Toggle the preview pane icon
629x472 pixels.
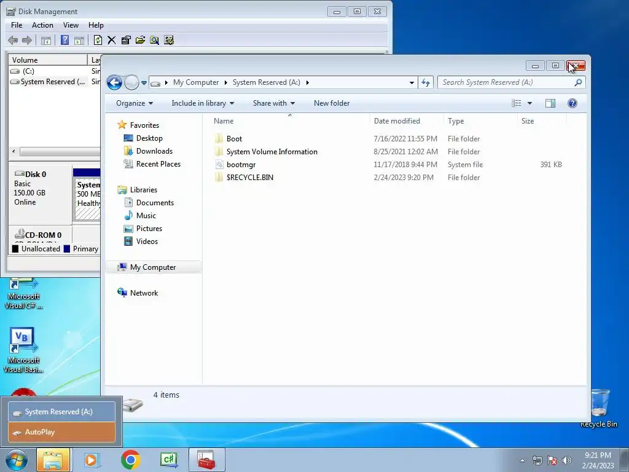[x=550, y=103]
